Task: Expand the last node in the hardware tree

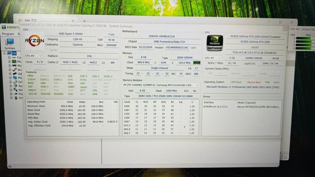Action: pyautogui.click(x=9, y=98)
